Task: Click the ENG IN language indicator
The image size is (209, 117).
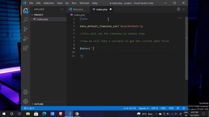Action: (x=186, y=114)
